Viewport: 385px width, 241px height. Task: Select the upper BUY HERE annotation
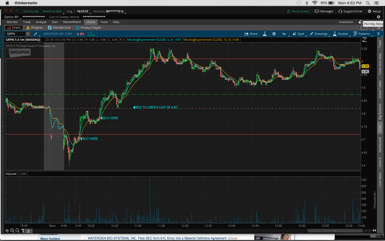pyautogui.click(x=109, y=118)
